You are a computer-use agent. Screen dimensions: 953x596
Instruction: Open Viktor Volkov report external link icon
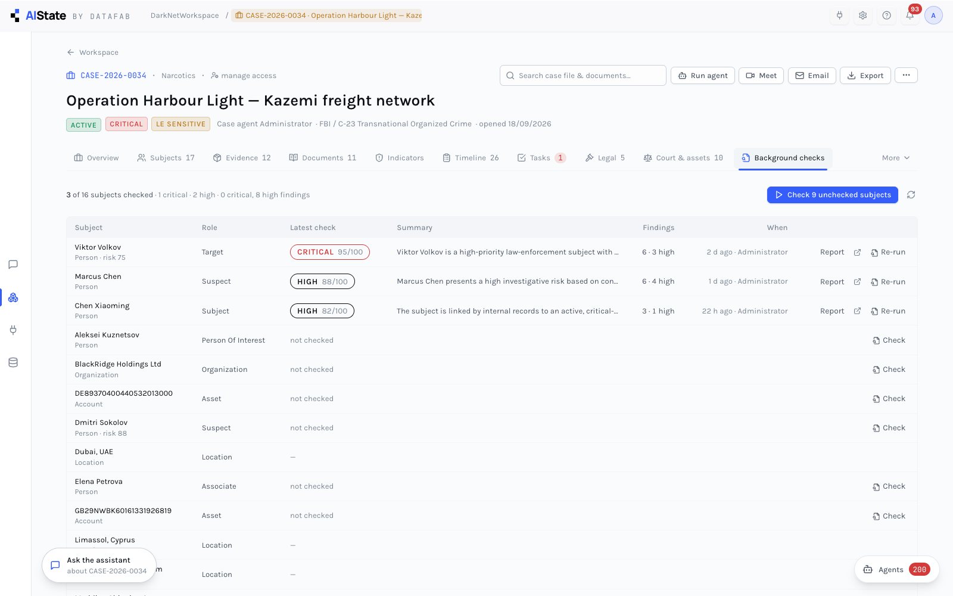tap(857, 252)
